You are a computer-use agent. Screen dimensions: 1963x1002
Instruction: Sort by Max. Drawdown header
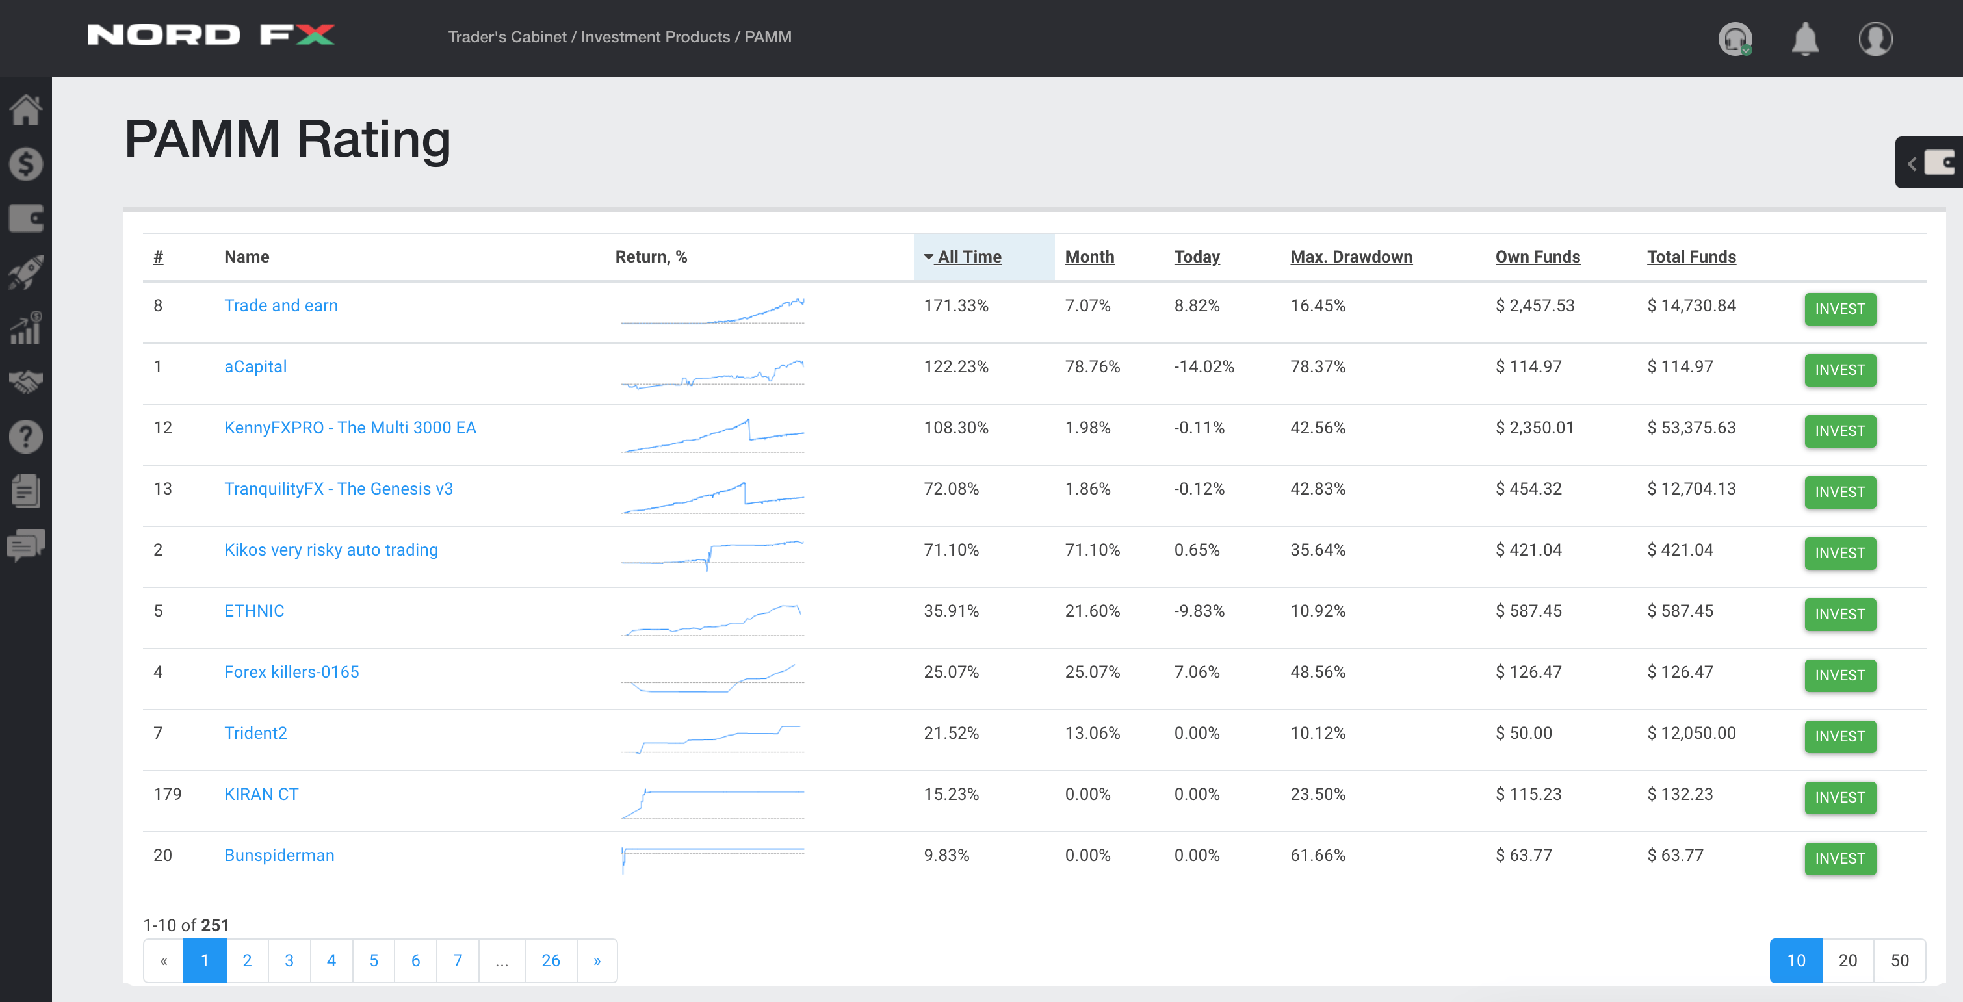[x=1351, y=257]
